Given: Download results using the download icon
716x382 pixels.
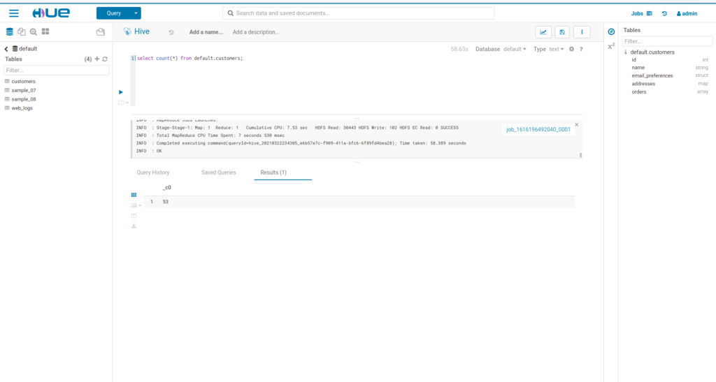Looking at the screenshot, I should tap(134, 226).
